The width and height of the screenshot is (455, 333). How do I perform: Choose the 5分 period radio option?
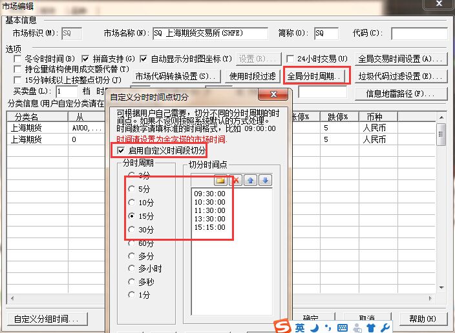point(132,189)
